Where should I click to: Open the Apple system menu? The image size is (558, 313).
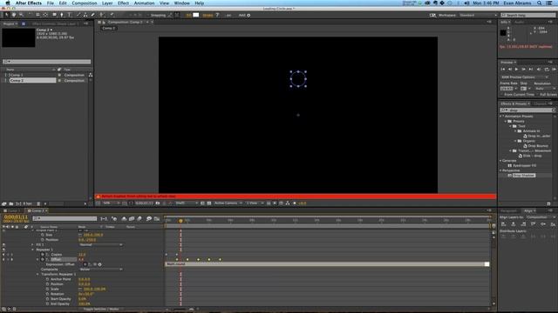coord(8,3)
